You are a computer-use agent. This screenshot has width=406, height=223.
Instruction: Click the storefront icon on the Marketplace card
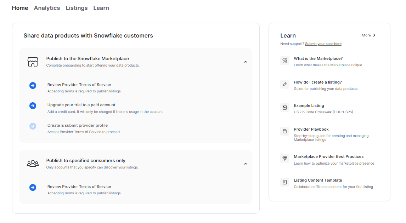[33, 61]
